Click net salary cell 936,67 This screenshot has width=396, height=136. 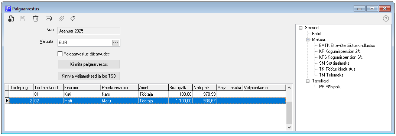click(205, 101)
